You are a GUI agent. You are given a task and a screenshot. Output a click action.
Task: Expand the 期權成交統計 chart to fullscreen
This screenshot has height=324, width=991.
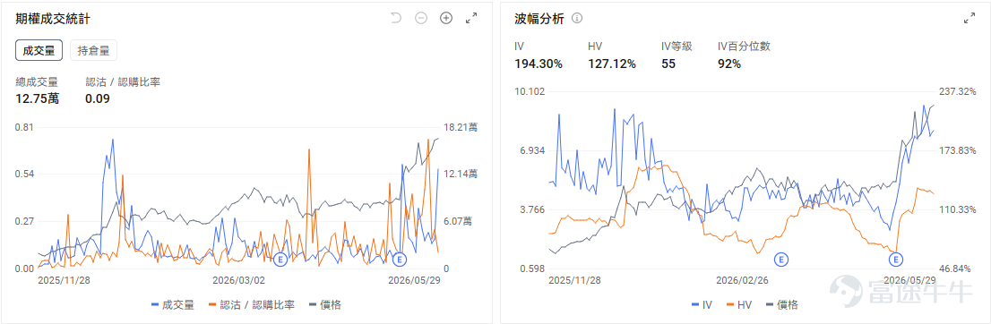470,18
